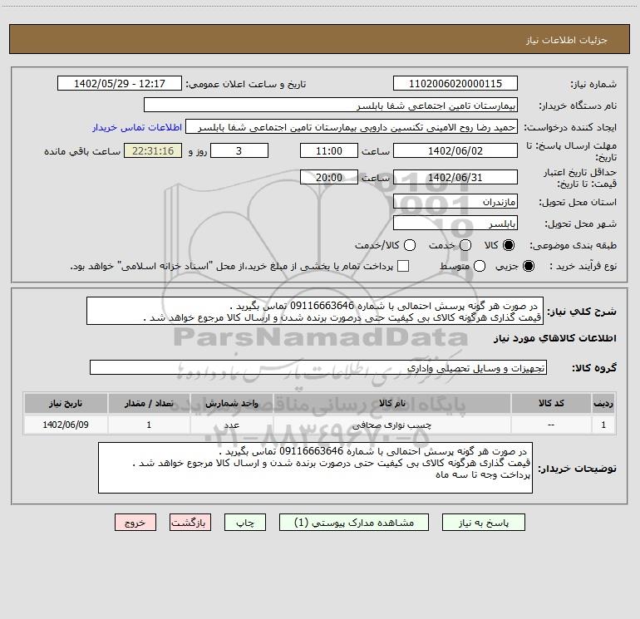Select the خدمت radio button
This screenshot has width=640, height=619.
pos(465,245)
